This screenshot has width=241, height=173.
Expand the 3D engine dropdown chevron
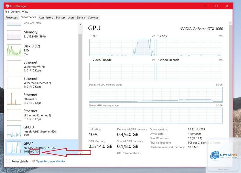pyautogui.click(x=90, y=36)
